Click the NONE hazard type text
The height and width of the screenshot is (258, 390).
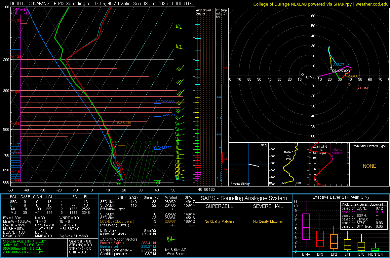pos(369,166)
